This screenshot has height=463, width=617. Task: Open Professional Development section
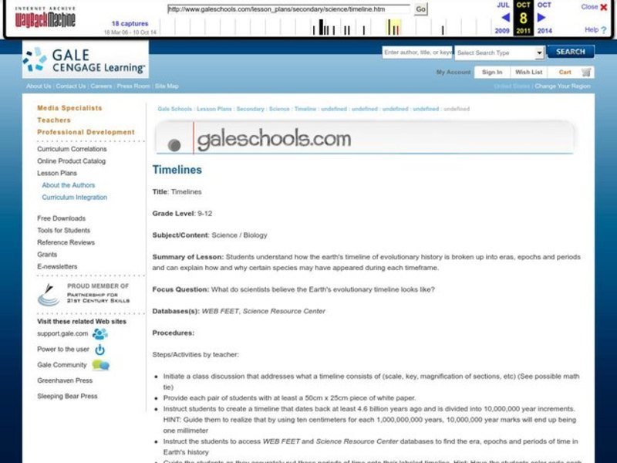[86, 132]
